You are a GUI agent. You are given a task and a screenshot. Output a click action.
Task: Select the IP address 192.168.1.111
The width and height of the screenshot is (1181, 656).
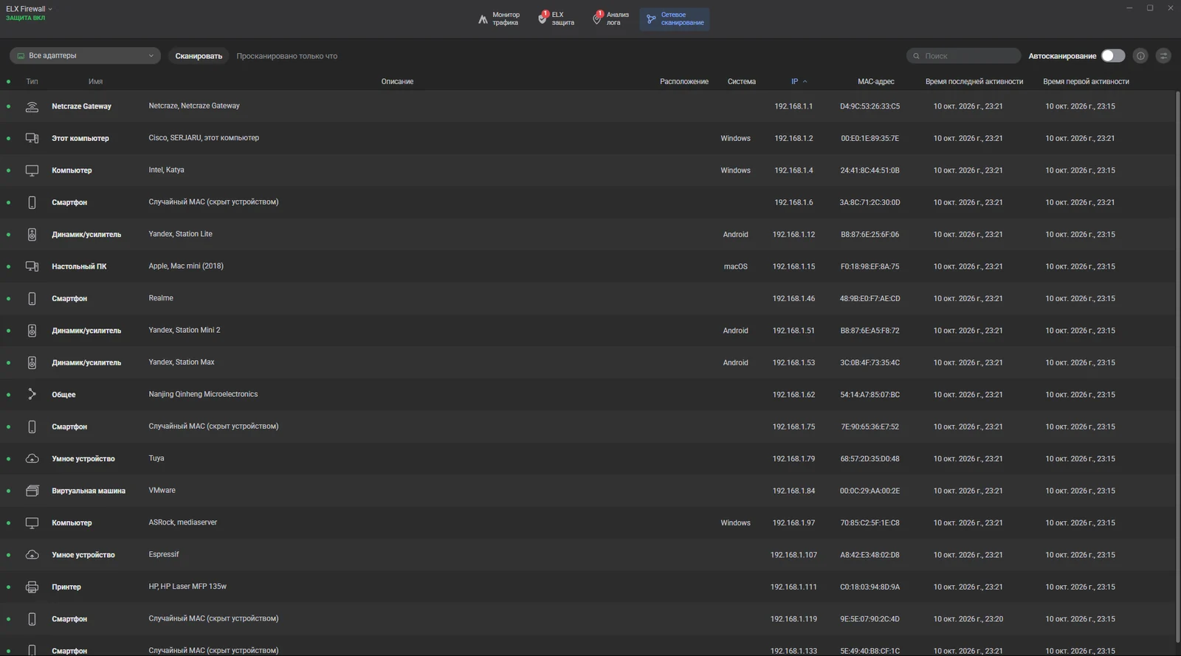click(x=793, y=587)
